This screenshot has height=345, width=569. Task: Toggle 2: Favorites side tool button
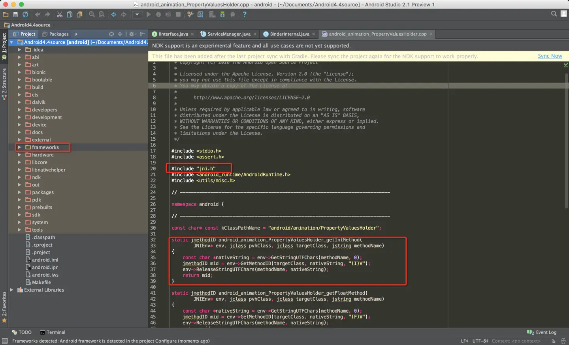click(x=4, y=307)
